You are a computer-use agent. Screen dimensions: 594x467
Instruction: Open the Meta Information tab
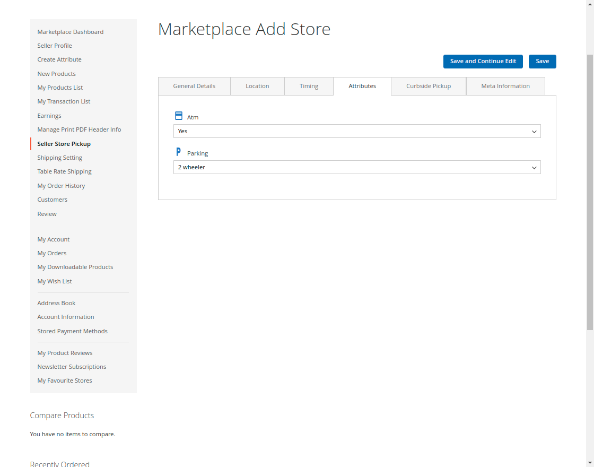[x=505, y=86]
